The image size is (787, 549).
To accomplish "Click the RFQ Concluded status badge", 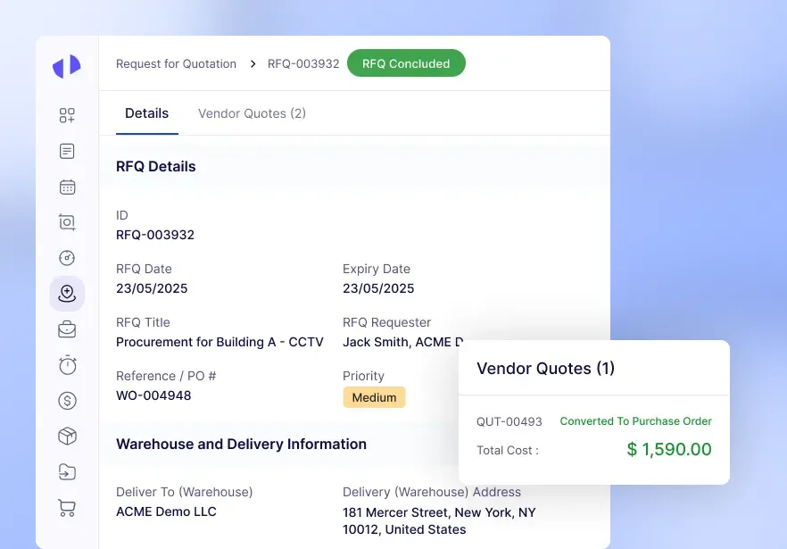I will coord(406,63).
